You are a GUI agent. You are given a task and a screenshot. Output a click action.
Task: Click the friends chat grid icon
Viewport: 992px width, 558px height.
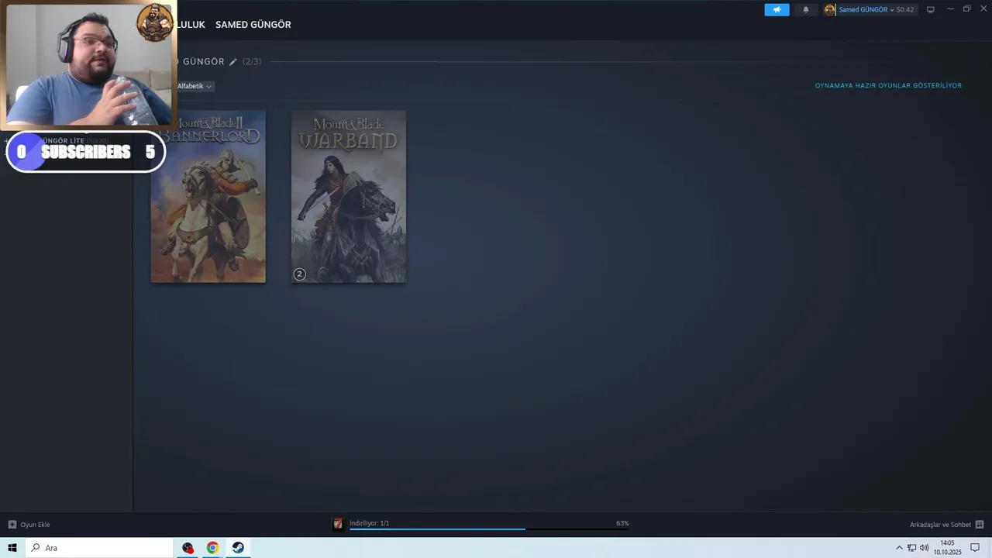click(x=980, y=525)
